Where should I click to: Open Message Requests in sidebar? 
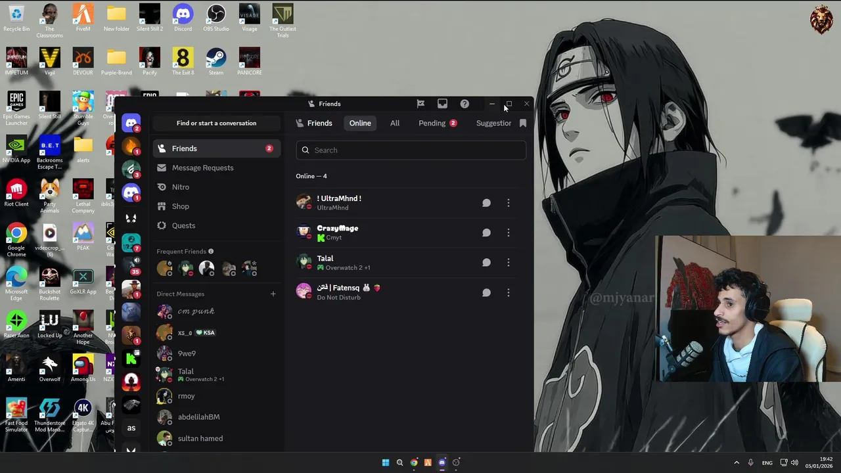click(x=216, y=168)
